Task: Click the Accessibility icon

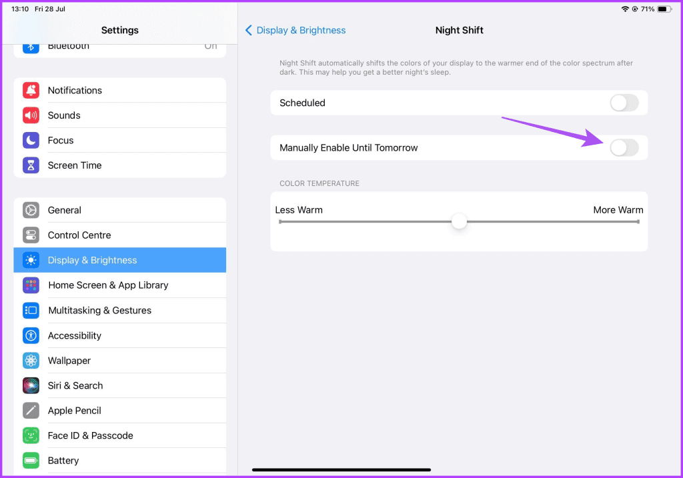Action: pos(31,335)
